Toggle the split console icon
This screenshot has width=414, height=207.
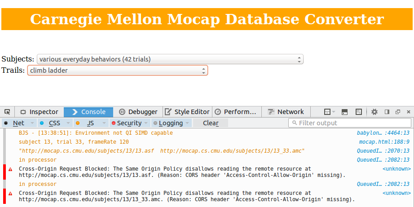click(x=344, y=112)
